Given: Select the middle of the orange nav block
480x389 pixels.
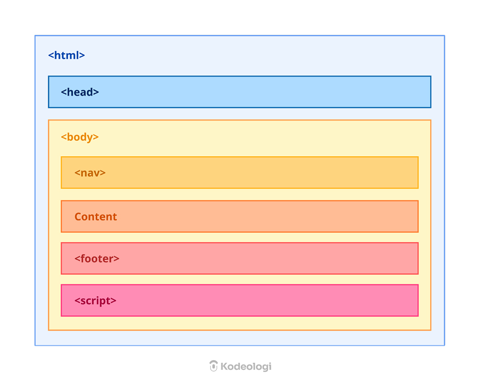Looking at the screenshot, I should [240, 172].
